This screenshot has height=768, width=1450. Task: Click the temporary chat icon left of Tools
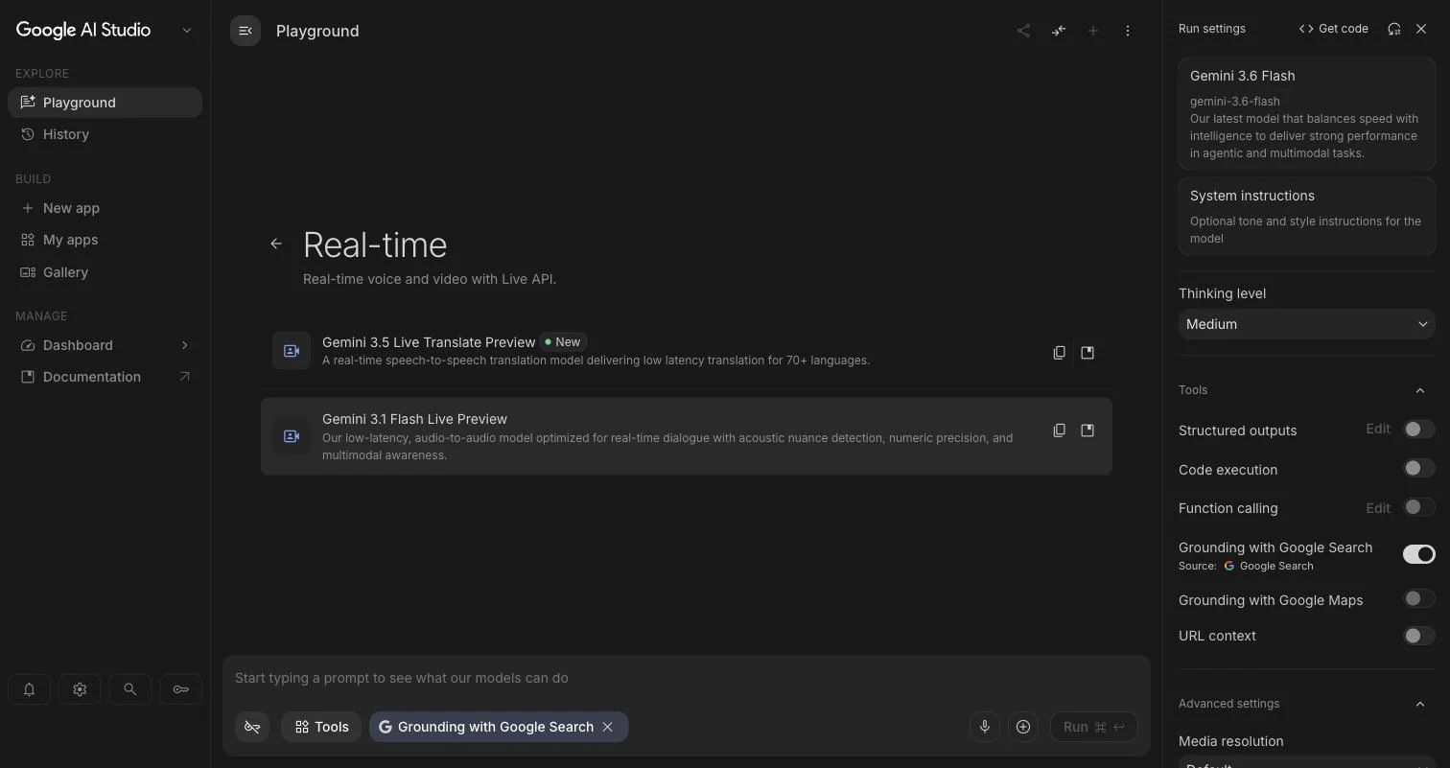pyautogui.click(x=252, y=727)
